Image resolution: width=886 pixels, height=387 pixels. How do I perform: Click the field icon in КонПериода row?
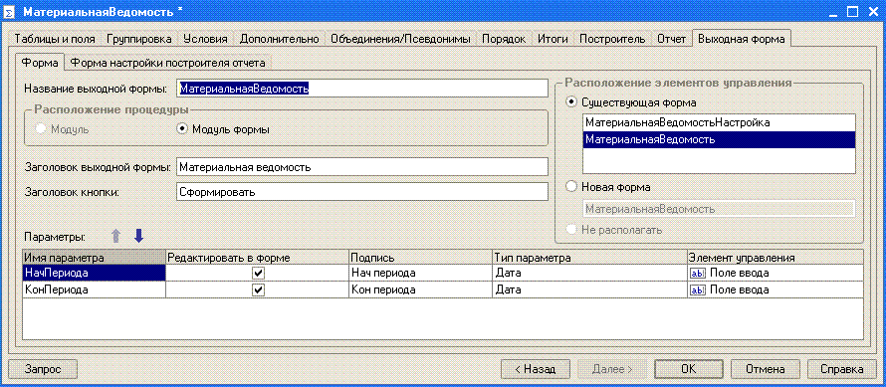(x=698, y=290)
